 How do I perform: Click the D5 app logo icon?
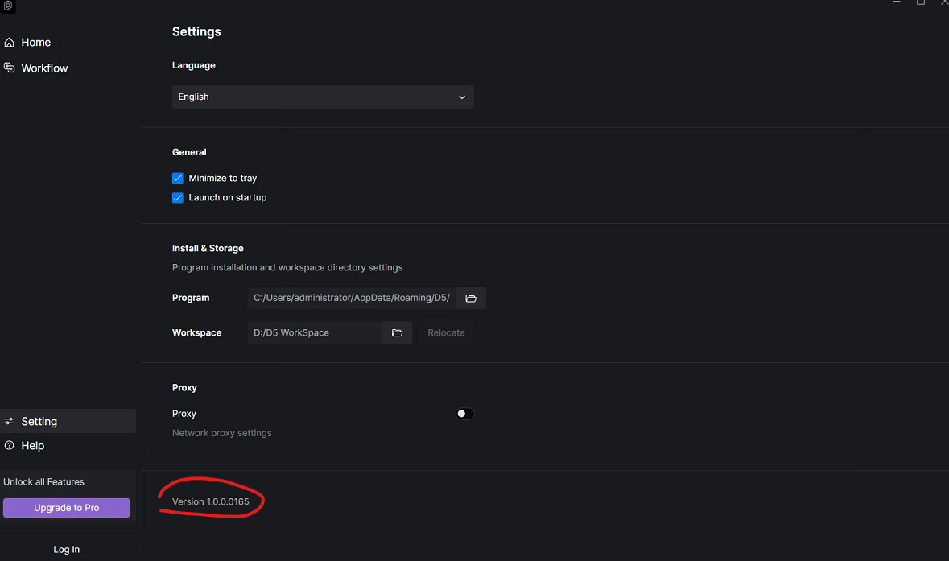click(x=8, y=6)
